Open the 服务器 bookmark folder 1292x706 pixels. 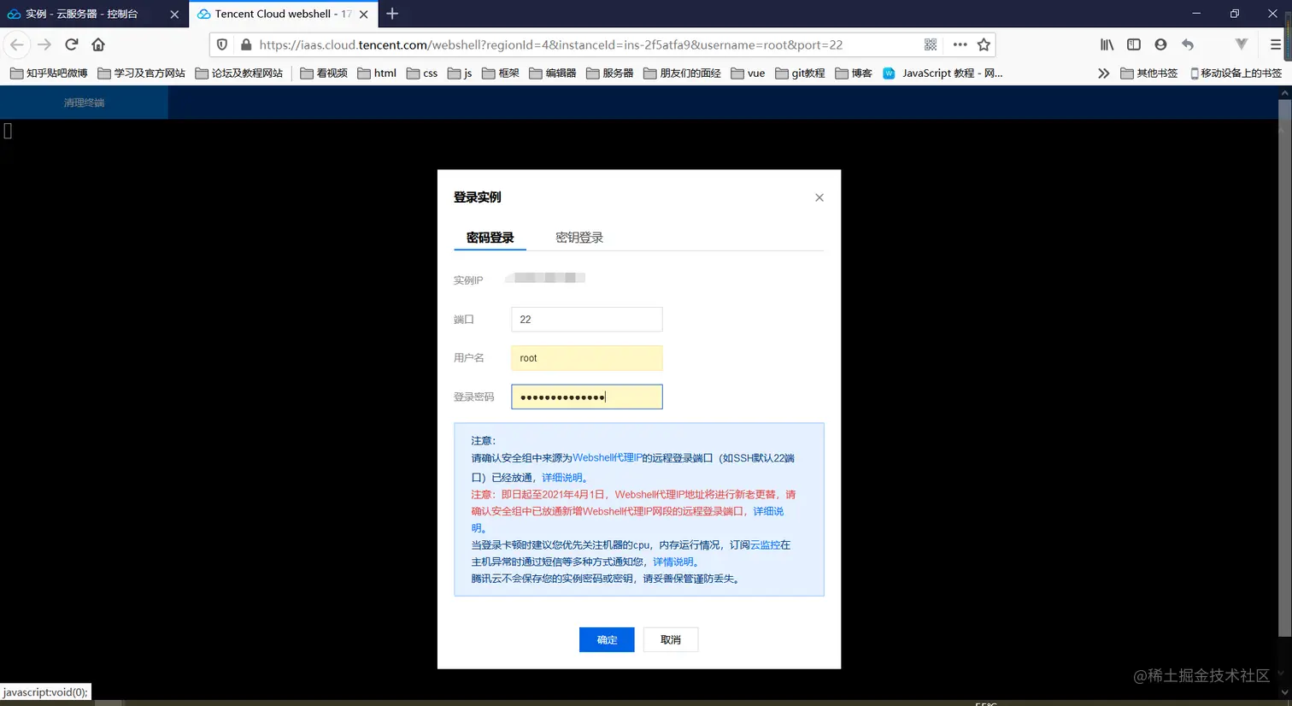pyautogui.click(x=610, y=74)
